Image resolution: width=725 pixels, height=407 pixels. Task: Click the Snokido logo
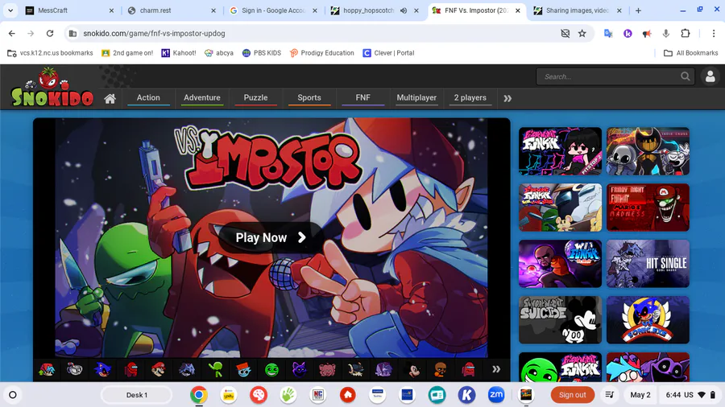[x=52, y=87]
